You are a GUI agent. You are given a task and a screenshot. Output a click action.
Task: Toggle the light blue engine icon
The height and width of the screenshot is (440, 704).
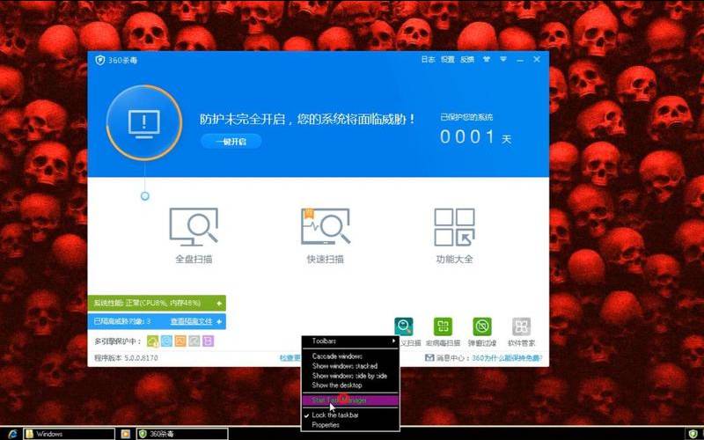click(166, 341)
